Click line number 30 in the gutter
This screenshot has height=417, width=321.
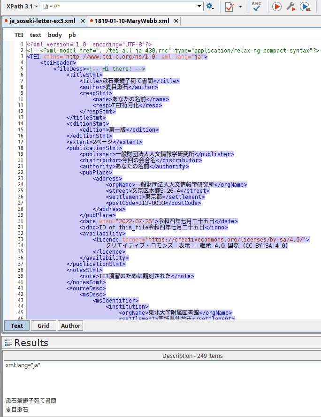pyautogui.click(x=21, y=221)
